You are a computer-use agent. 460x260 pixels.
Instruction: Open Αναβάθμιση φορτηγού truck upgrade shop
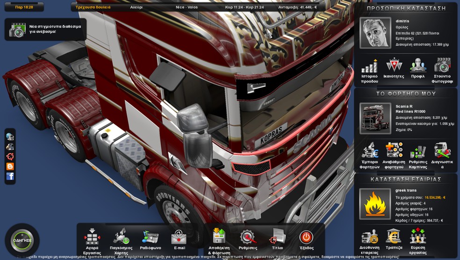click(x=394, y=151)
